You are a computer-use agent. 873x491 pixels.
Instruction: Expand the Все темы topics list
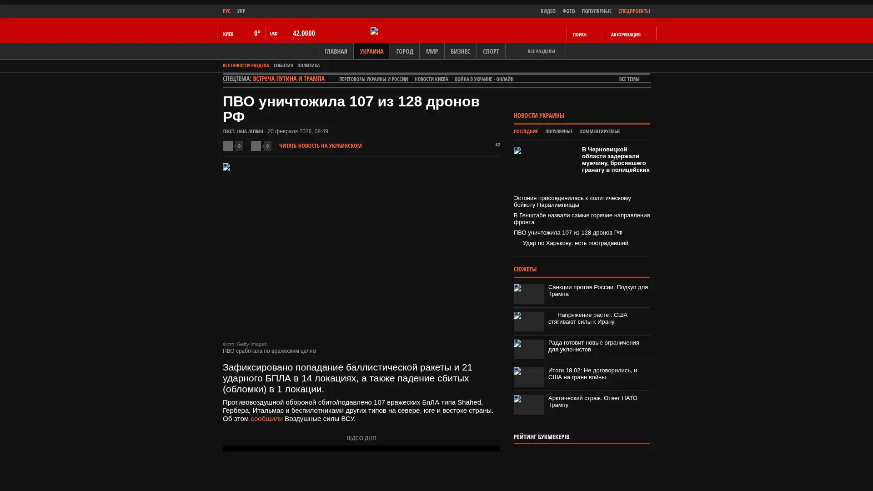pos(629,79)
